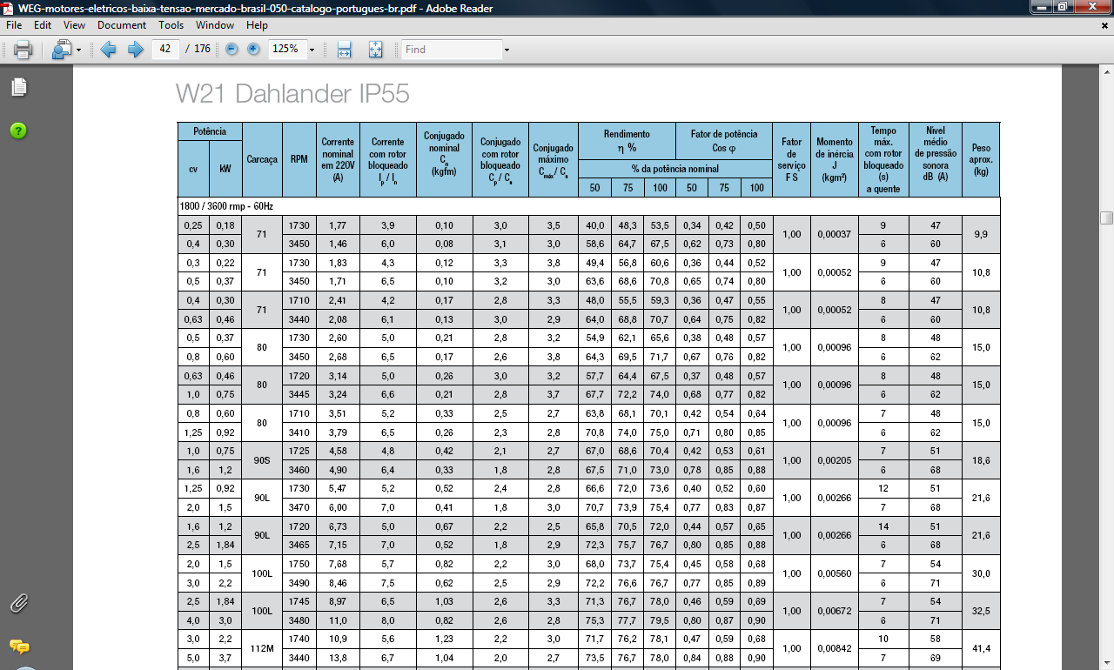This screenshot has height=670, width=1114.
Task: Enable fit-width scrolling mode icon
Action: point(344,50)
